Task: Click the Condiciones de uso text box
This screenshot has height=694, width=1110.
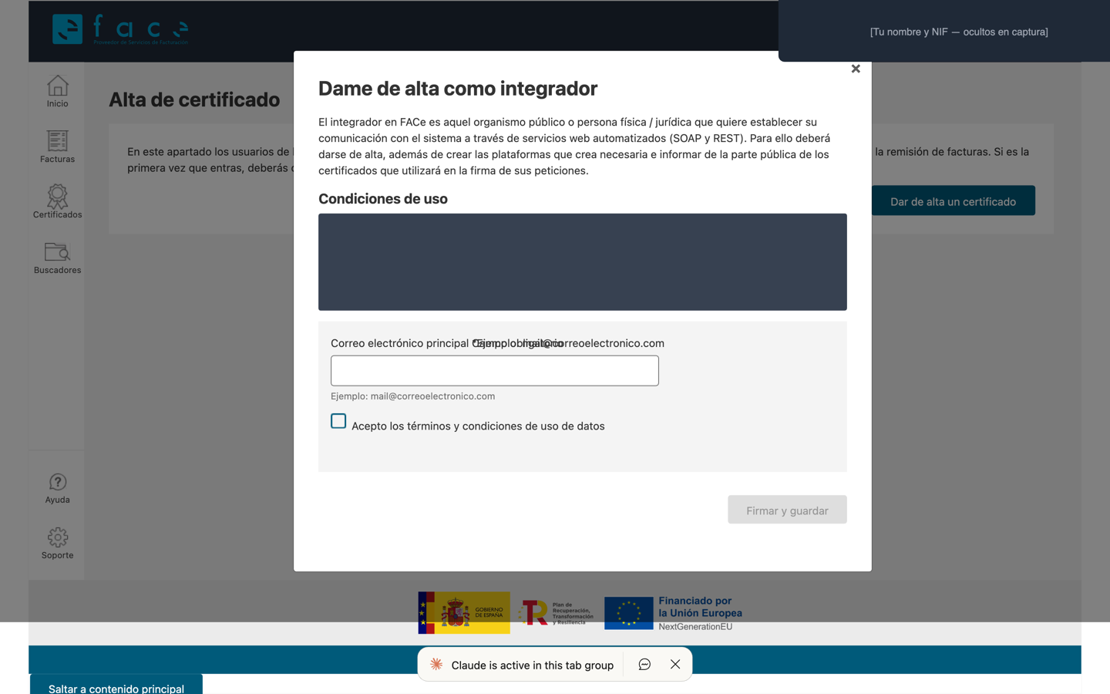Action: pos(583,262)
